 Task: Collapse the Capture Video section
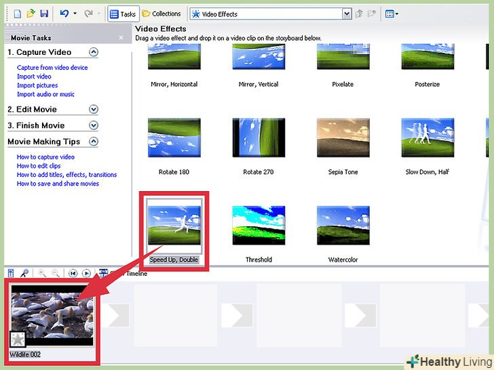pos(94,52)
